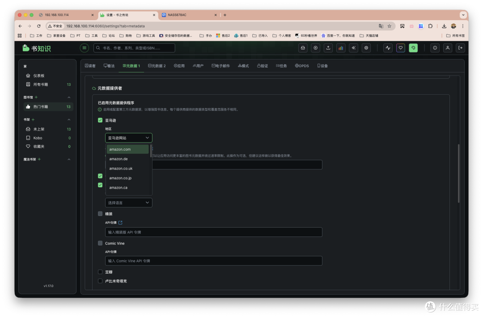
Task: Open 热门书籍 library in sidebar
Action: tap(48, 106)
